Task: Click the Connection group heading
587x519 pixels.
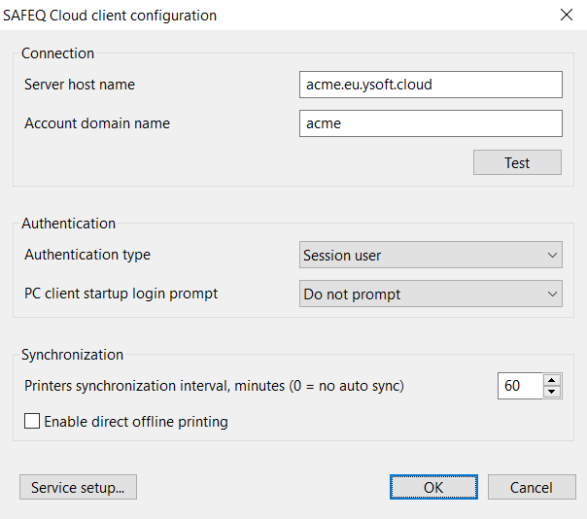Action: pos(58,53)
